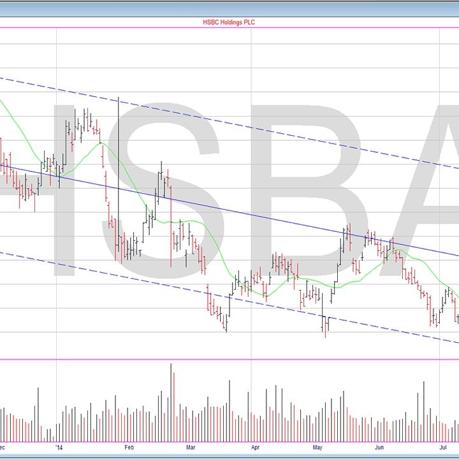Click the Feb label on date axis
The width and height of the screenshot is (459, 459).
[x=129, y=448]
